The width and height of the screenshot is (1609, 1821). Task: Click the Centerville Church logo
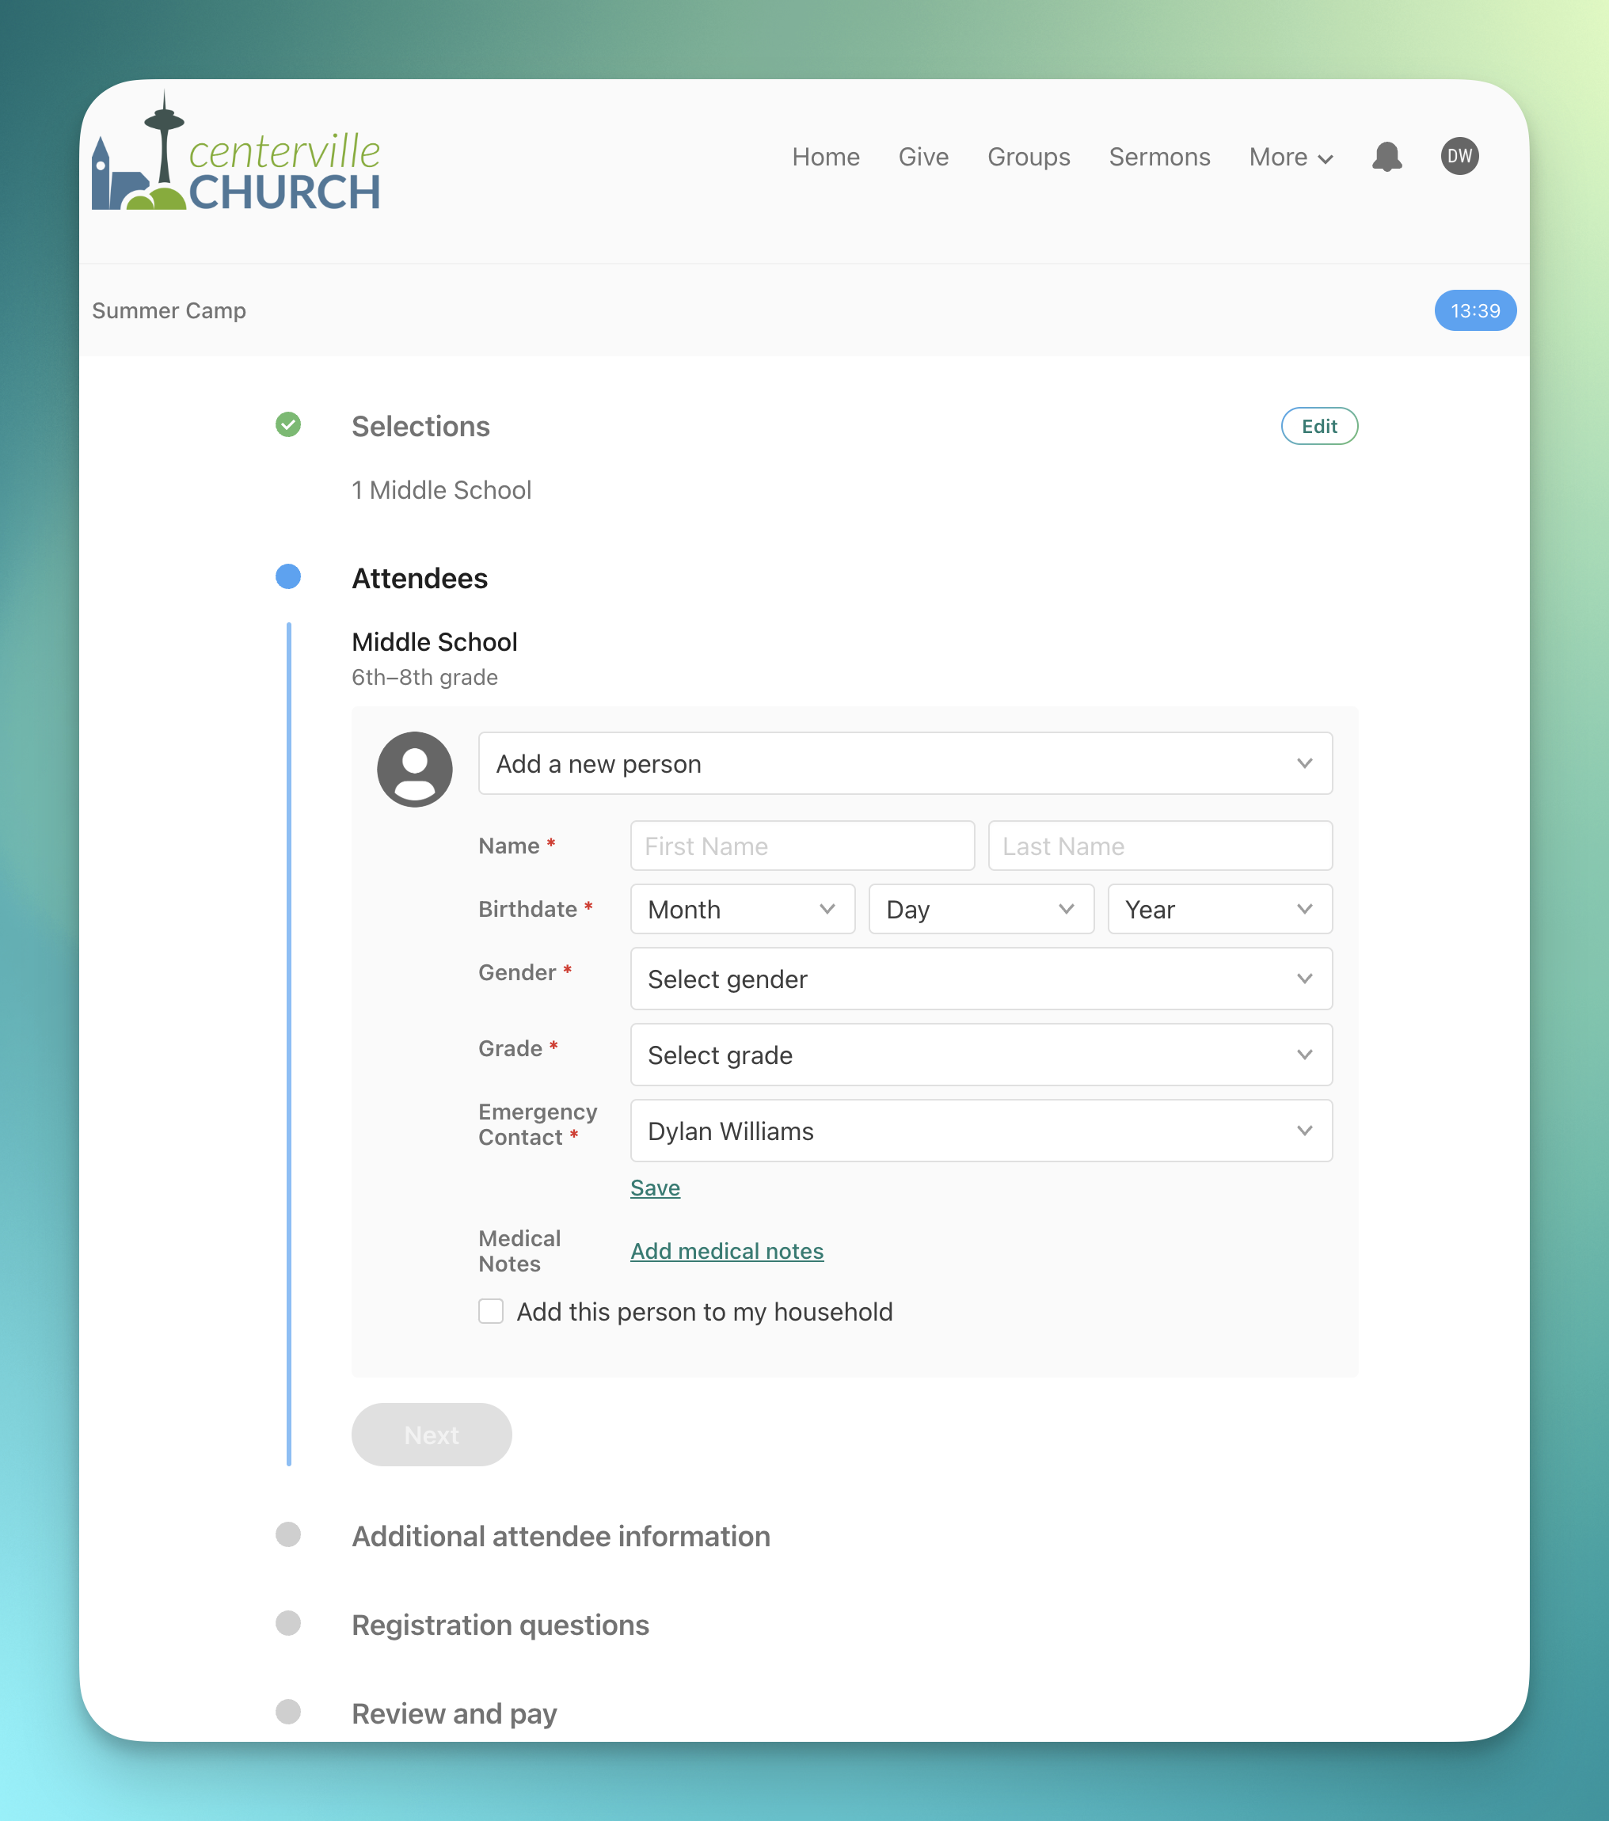236,157
